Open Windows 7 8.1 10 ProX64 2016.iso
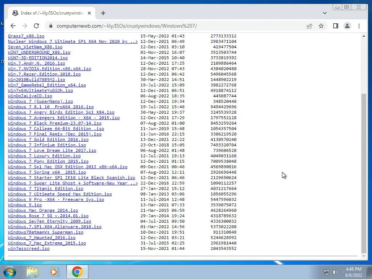Screen dimensions: 372x279 [51, 107]
